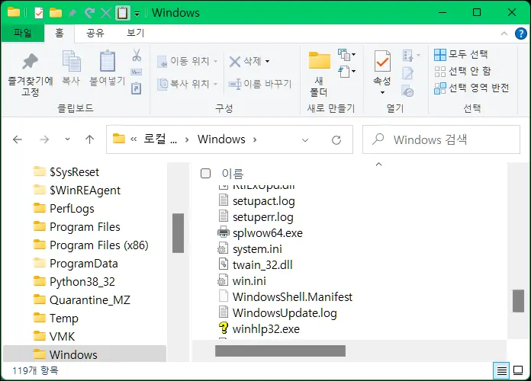Expand the Properties (속성) dropdown arrow

382,92
